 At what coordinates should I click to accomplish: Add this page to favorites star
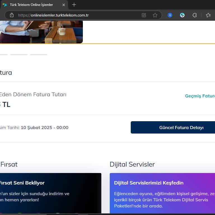155,15
